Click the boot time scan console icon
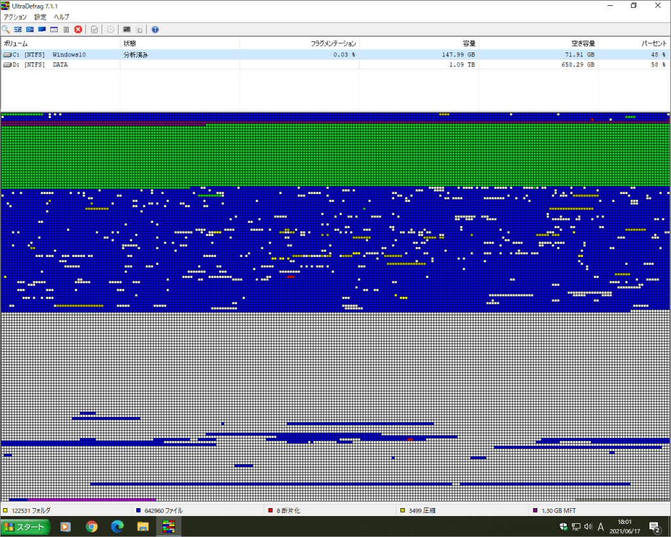Viewport: 671px width, 537px height. click(x=126, y=30)
